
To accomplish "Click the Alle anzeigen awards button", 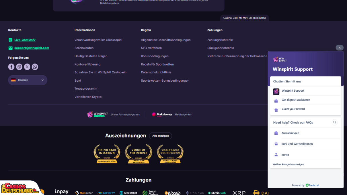I will (x=160, y=136).
